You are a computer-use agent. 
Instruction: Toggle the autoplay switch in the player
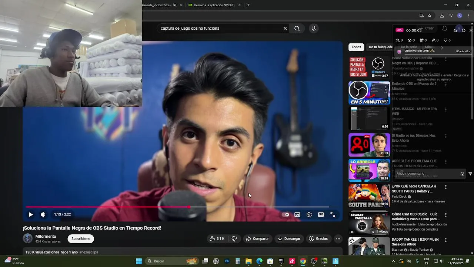(286, 214)
